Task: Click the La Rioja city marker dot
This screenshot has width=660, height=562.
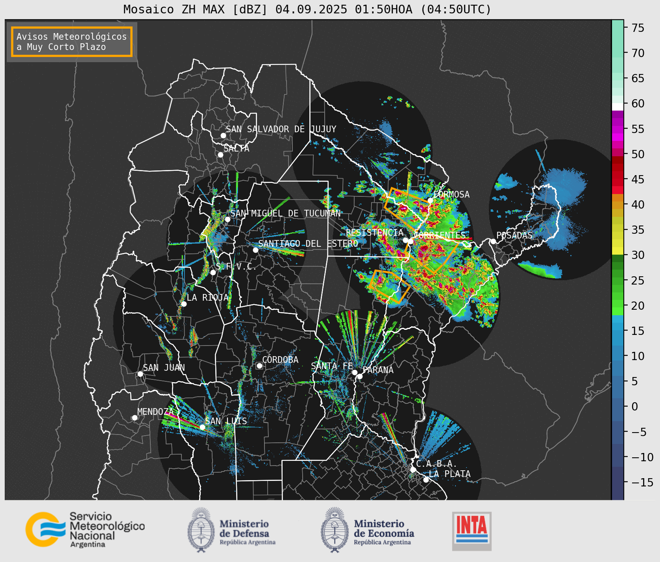Action: [184, 304]
